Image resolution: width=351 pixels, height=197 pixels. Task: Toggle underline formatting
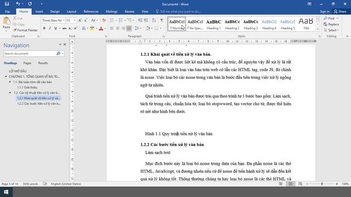pos(55,28)
